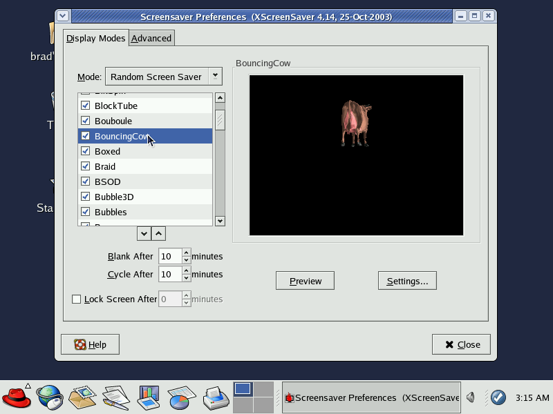Click the list scrollbar up arrow
The height and width of the screenshot is (414, 553).
(x=220, y=98)
